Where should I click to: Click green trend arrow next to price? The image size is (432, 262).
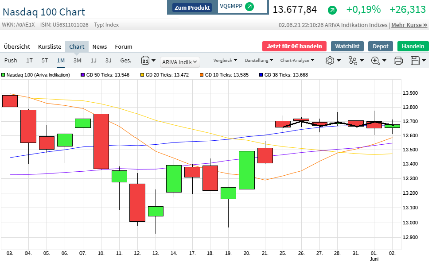332,11
